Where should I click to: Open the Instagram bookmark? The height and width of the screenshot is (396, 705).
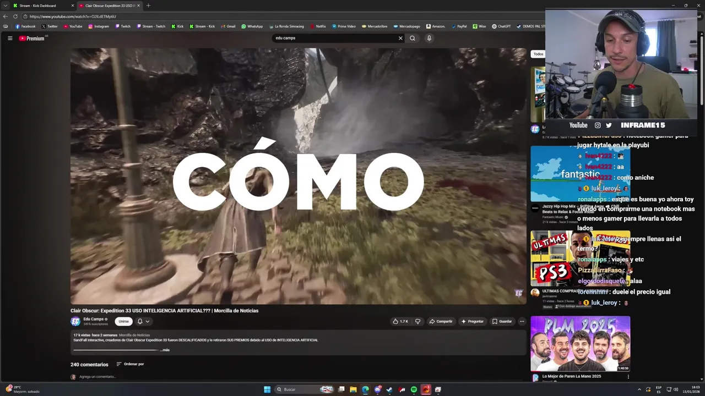99,26
